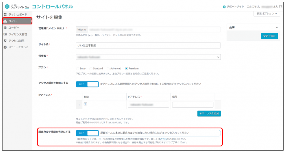Image resolution: width=285 pixels, height=152 pixels.
Task: Click the user avatar icon at top right
Action: coord(281,6)
